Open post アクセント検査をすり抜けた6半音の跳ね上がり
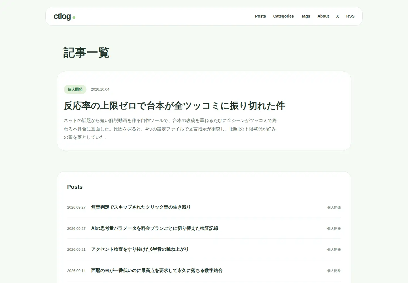Image resolution: width=408 pixels, height=283 pixels. coord(140,249)
